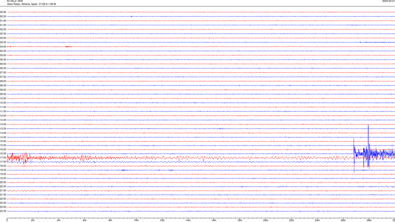The height and width of the screenshot is (222, 395).
Task: Pick the 02:00 time label
Action: pos(3,30)
